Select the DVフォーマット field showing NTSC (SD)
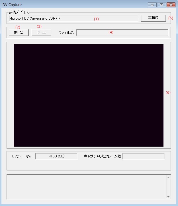Viewport: 178px width, 206px height. click(x=56, y=156)
